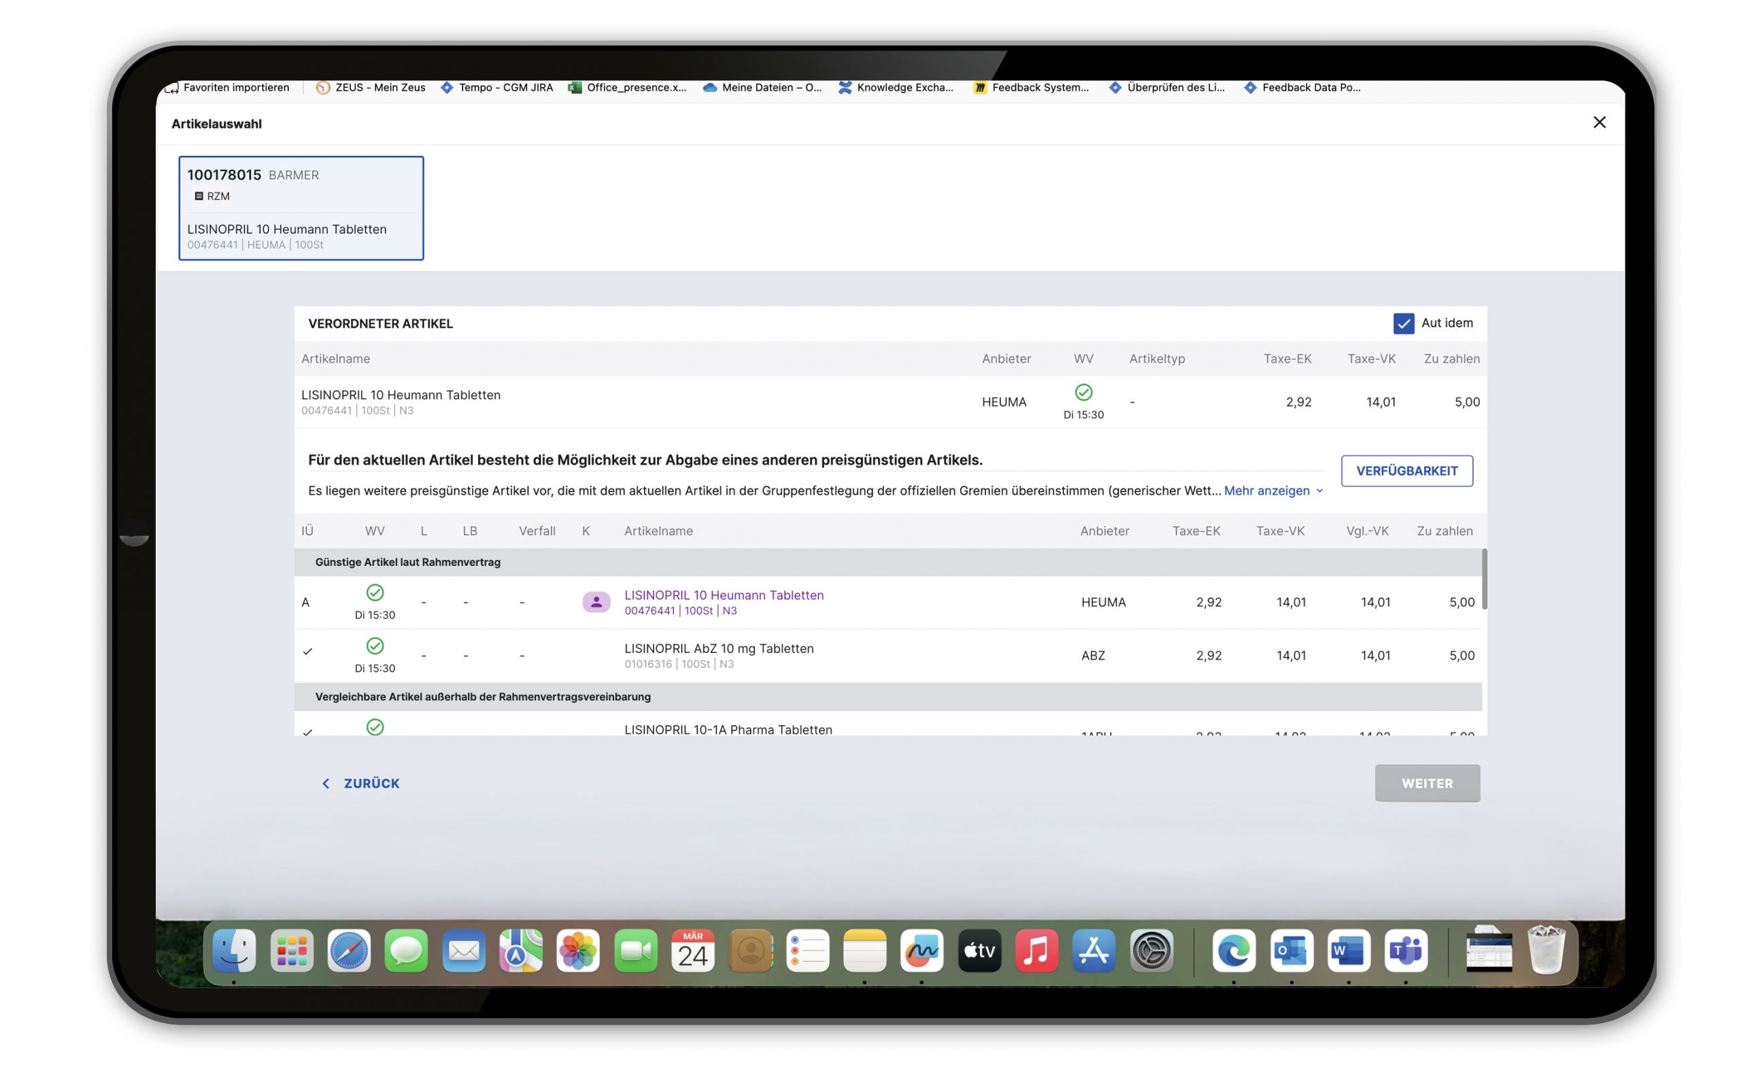The height and width of the screenshot is (1077, 1741).
Task: Open Freeform from the dock
Action: (922, 951)
